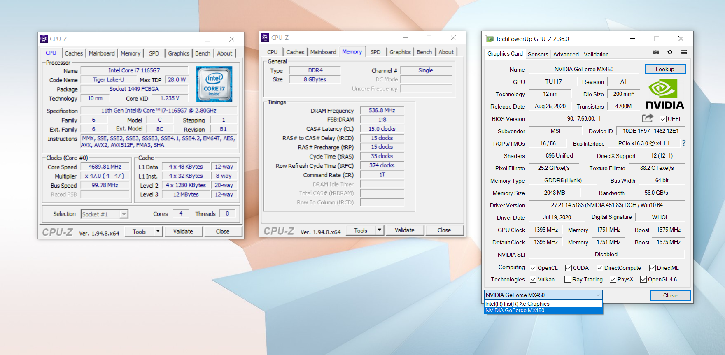Click the Memory Type value GDDR5 (Hynix)
725x355 pixels.
pyautogui.click(x=563, y=180)
